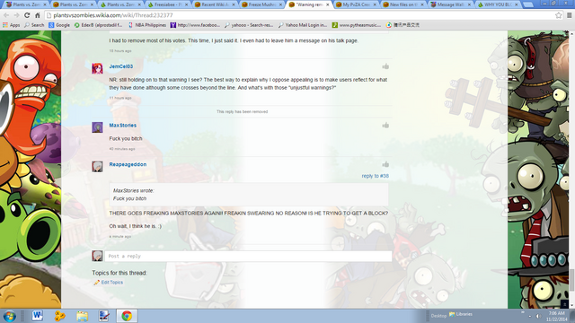Click the page's vertical scrollbar

(571, 169)
